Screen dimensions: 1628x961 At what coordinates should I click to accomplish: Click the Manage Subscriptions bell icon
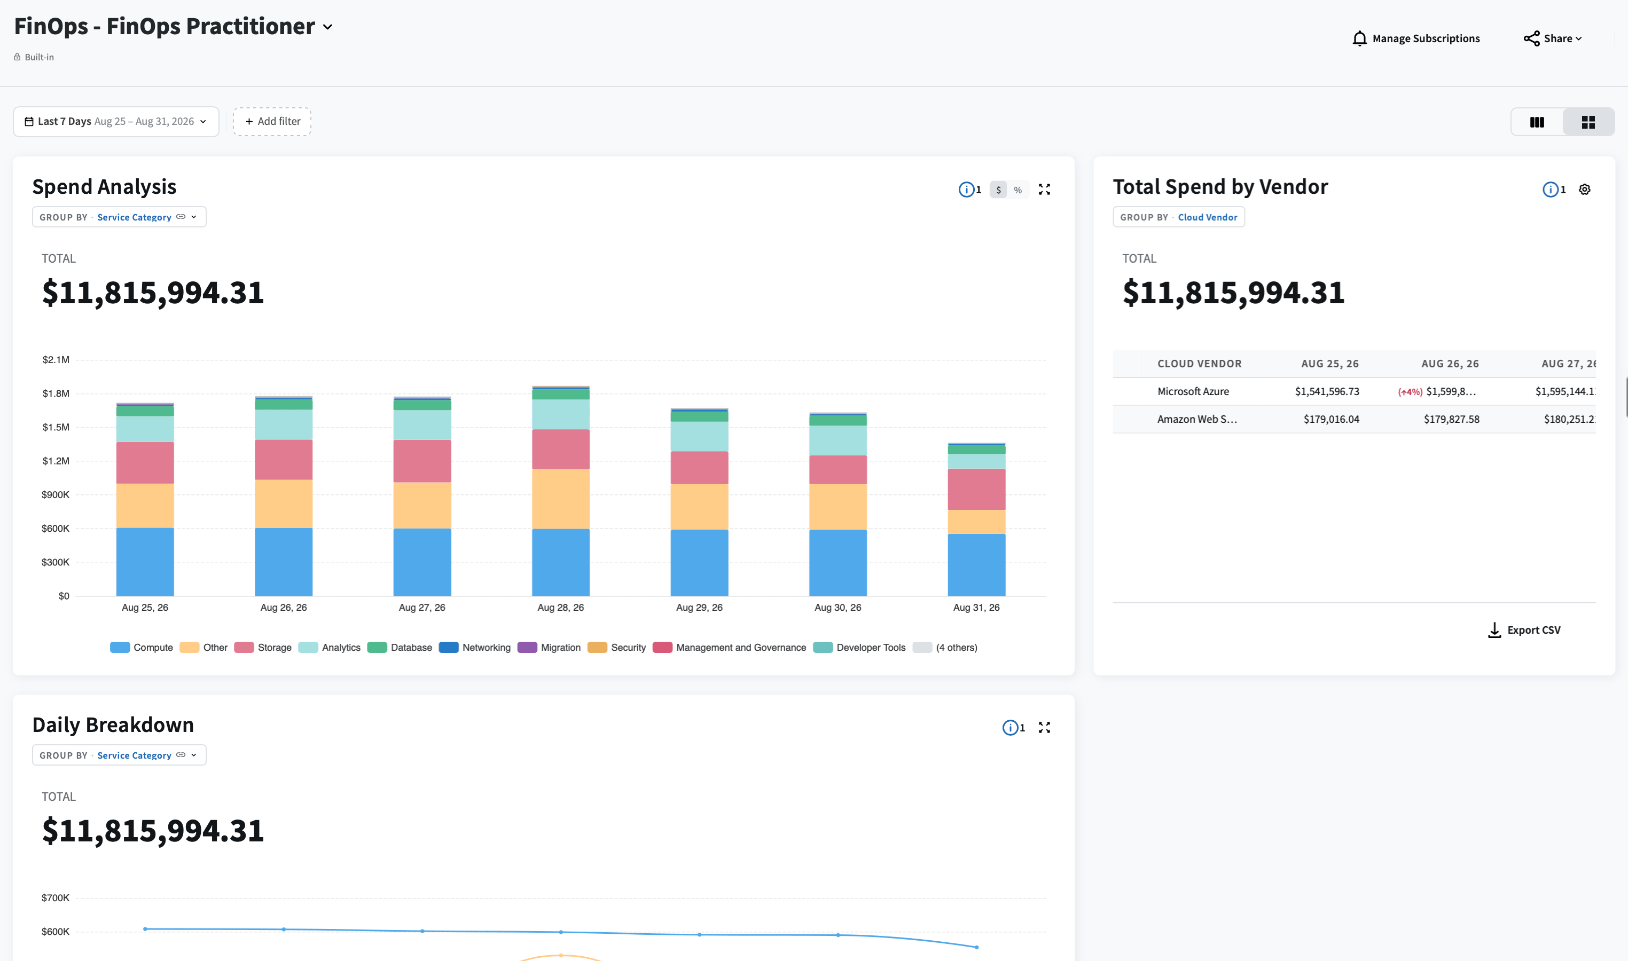1359,39
